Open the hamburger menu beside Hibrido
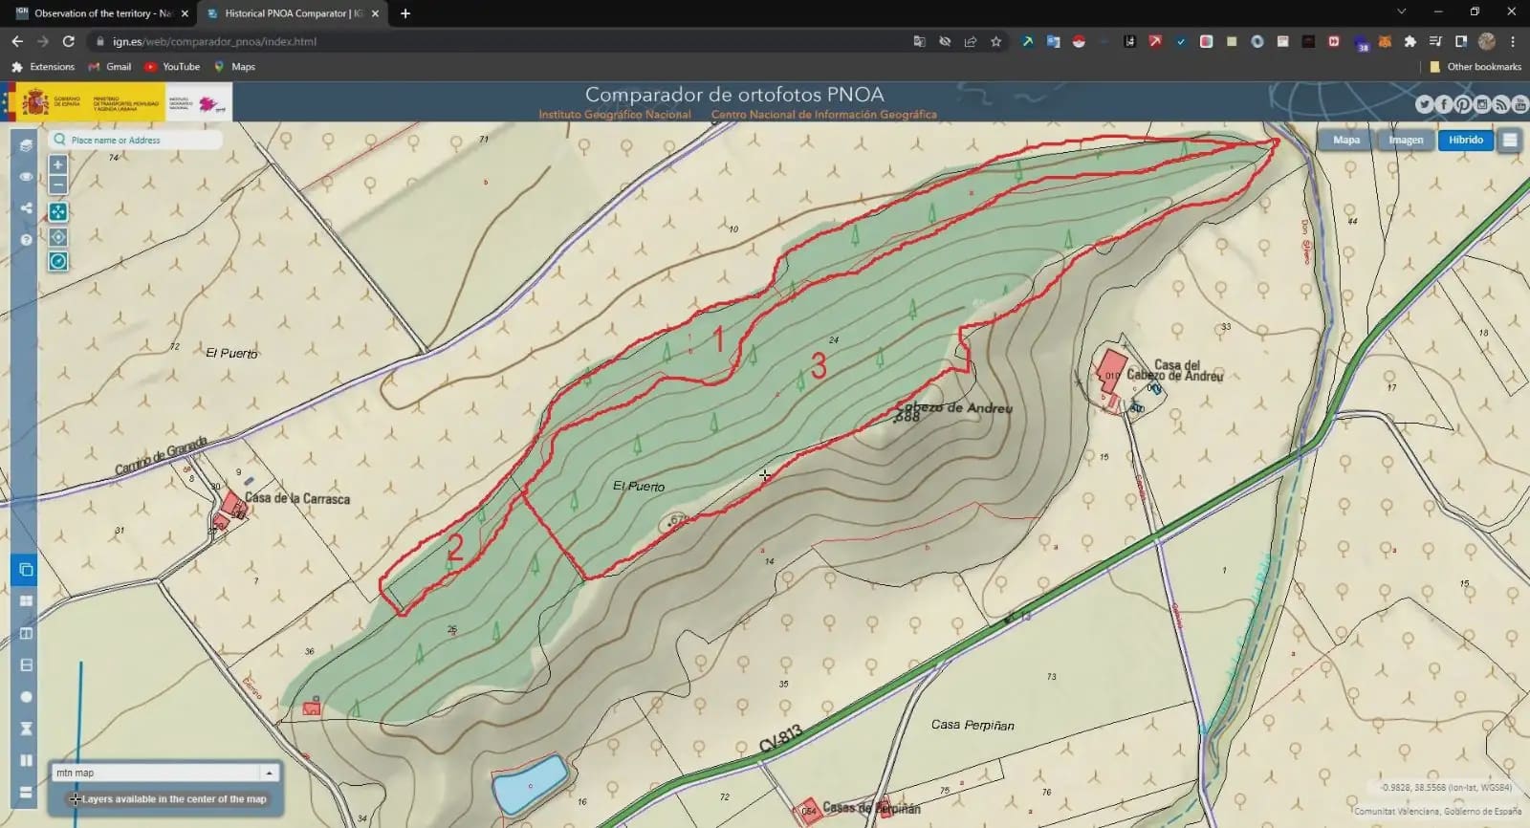The image size is (1530, 828). (1510, 140)
